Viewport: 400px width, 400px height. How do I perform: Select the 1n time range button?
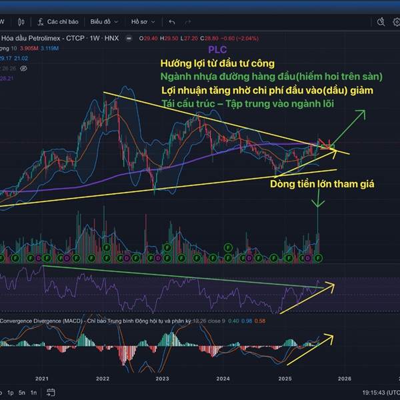point(33,393)
